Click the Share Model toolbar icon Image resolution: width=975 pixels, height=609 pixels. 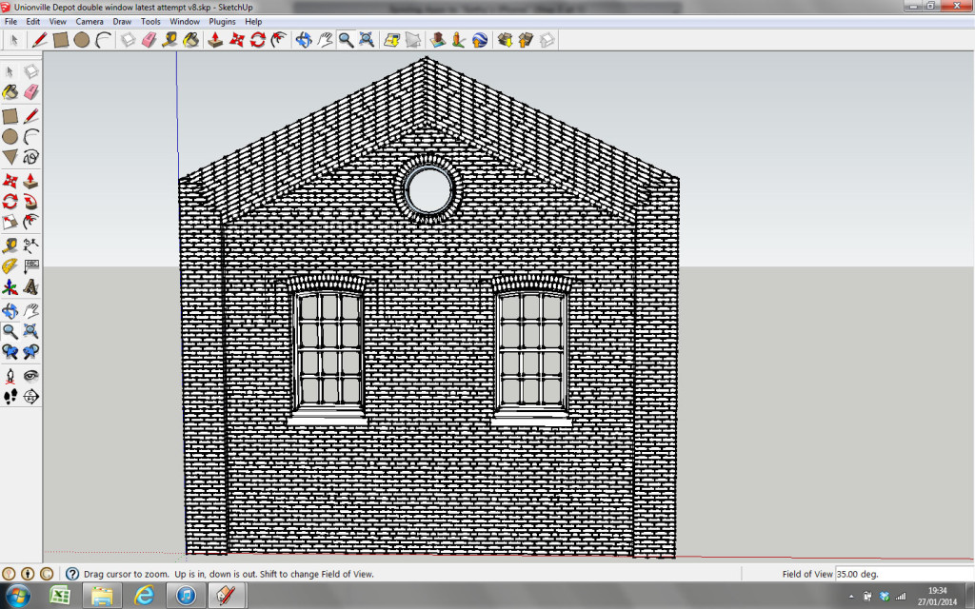[526, 40]
